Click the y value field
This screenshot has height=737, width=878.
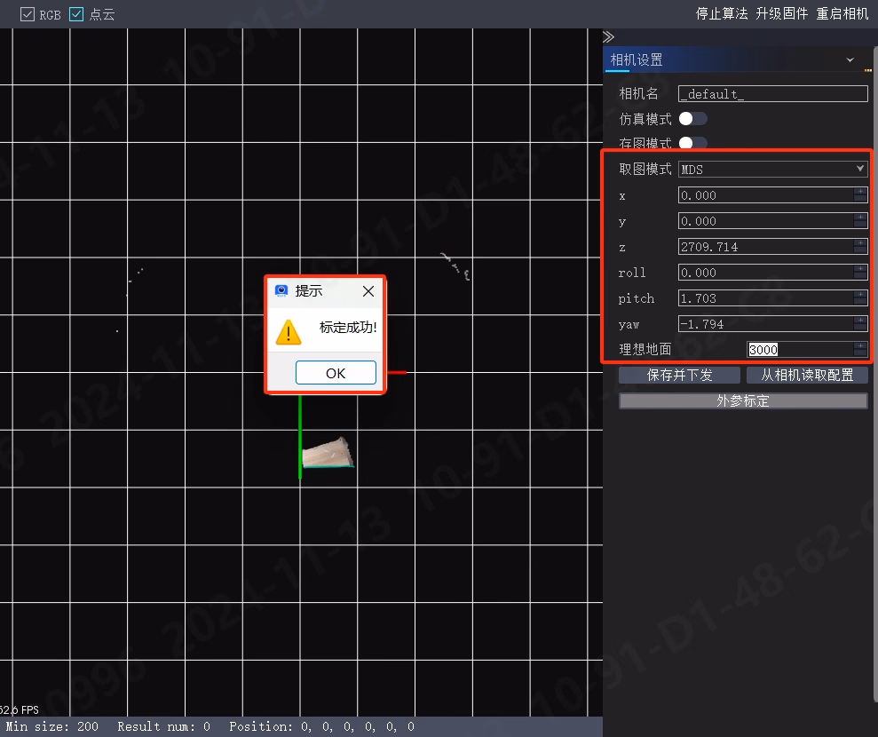(765, 221)
